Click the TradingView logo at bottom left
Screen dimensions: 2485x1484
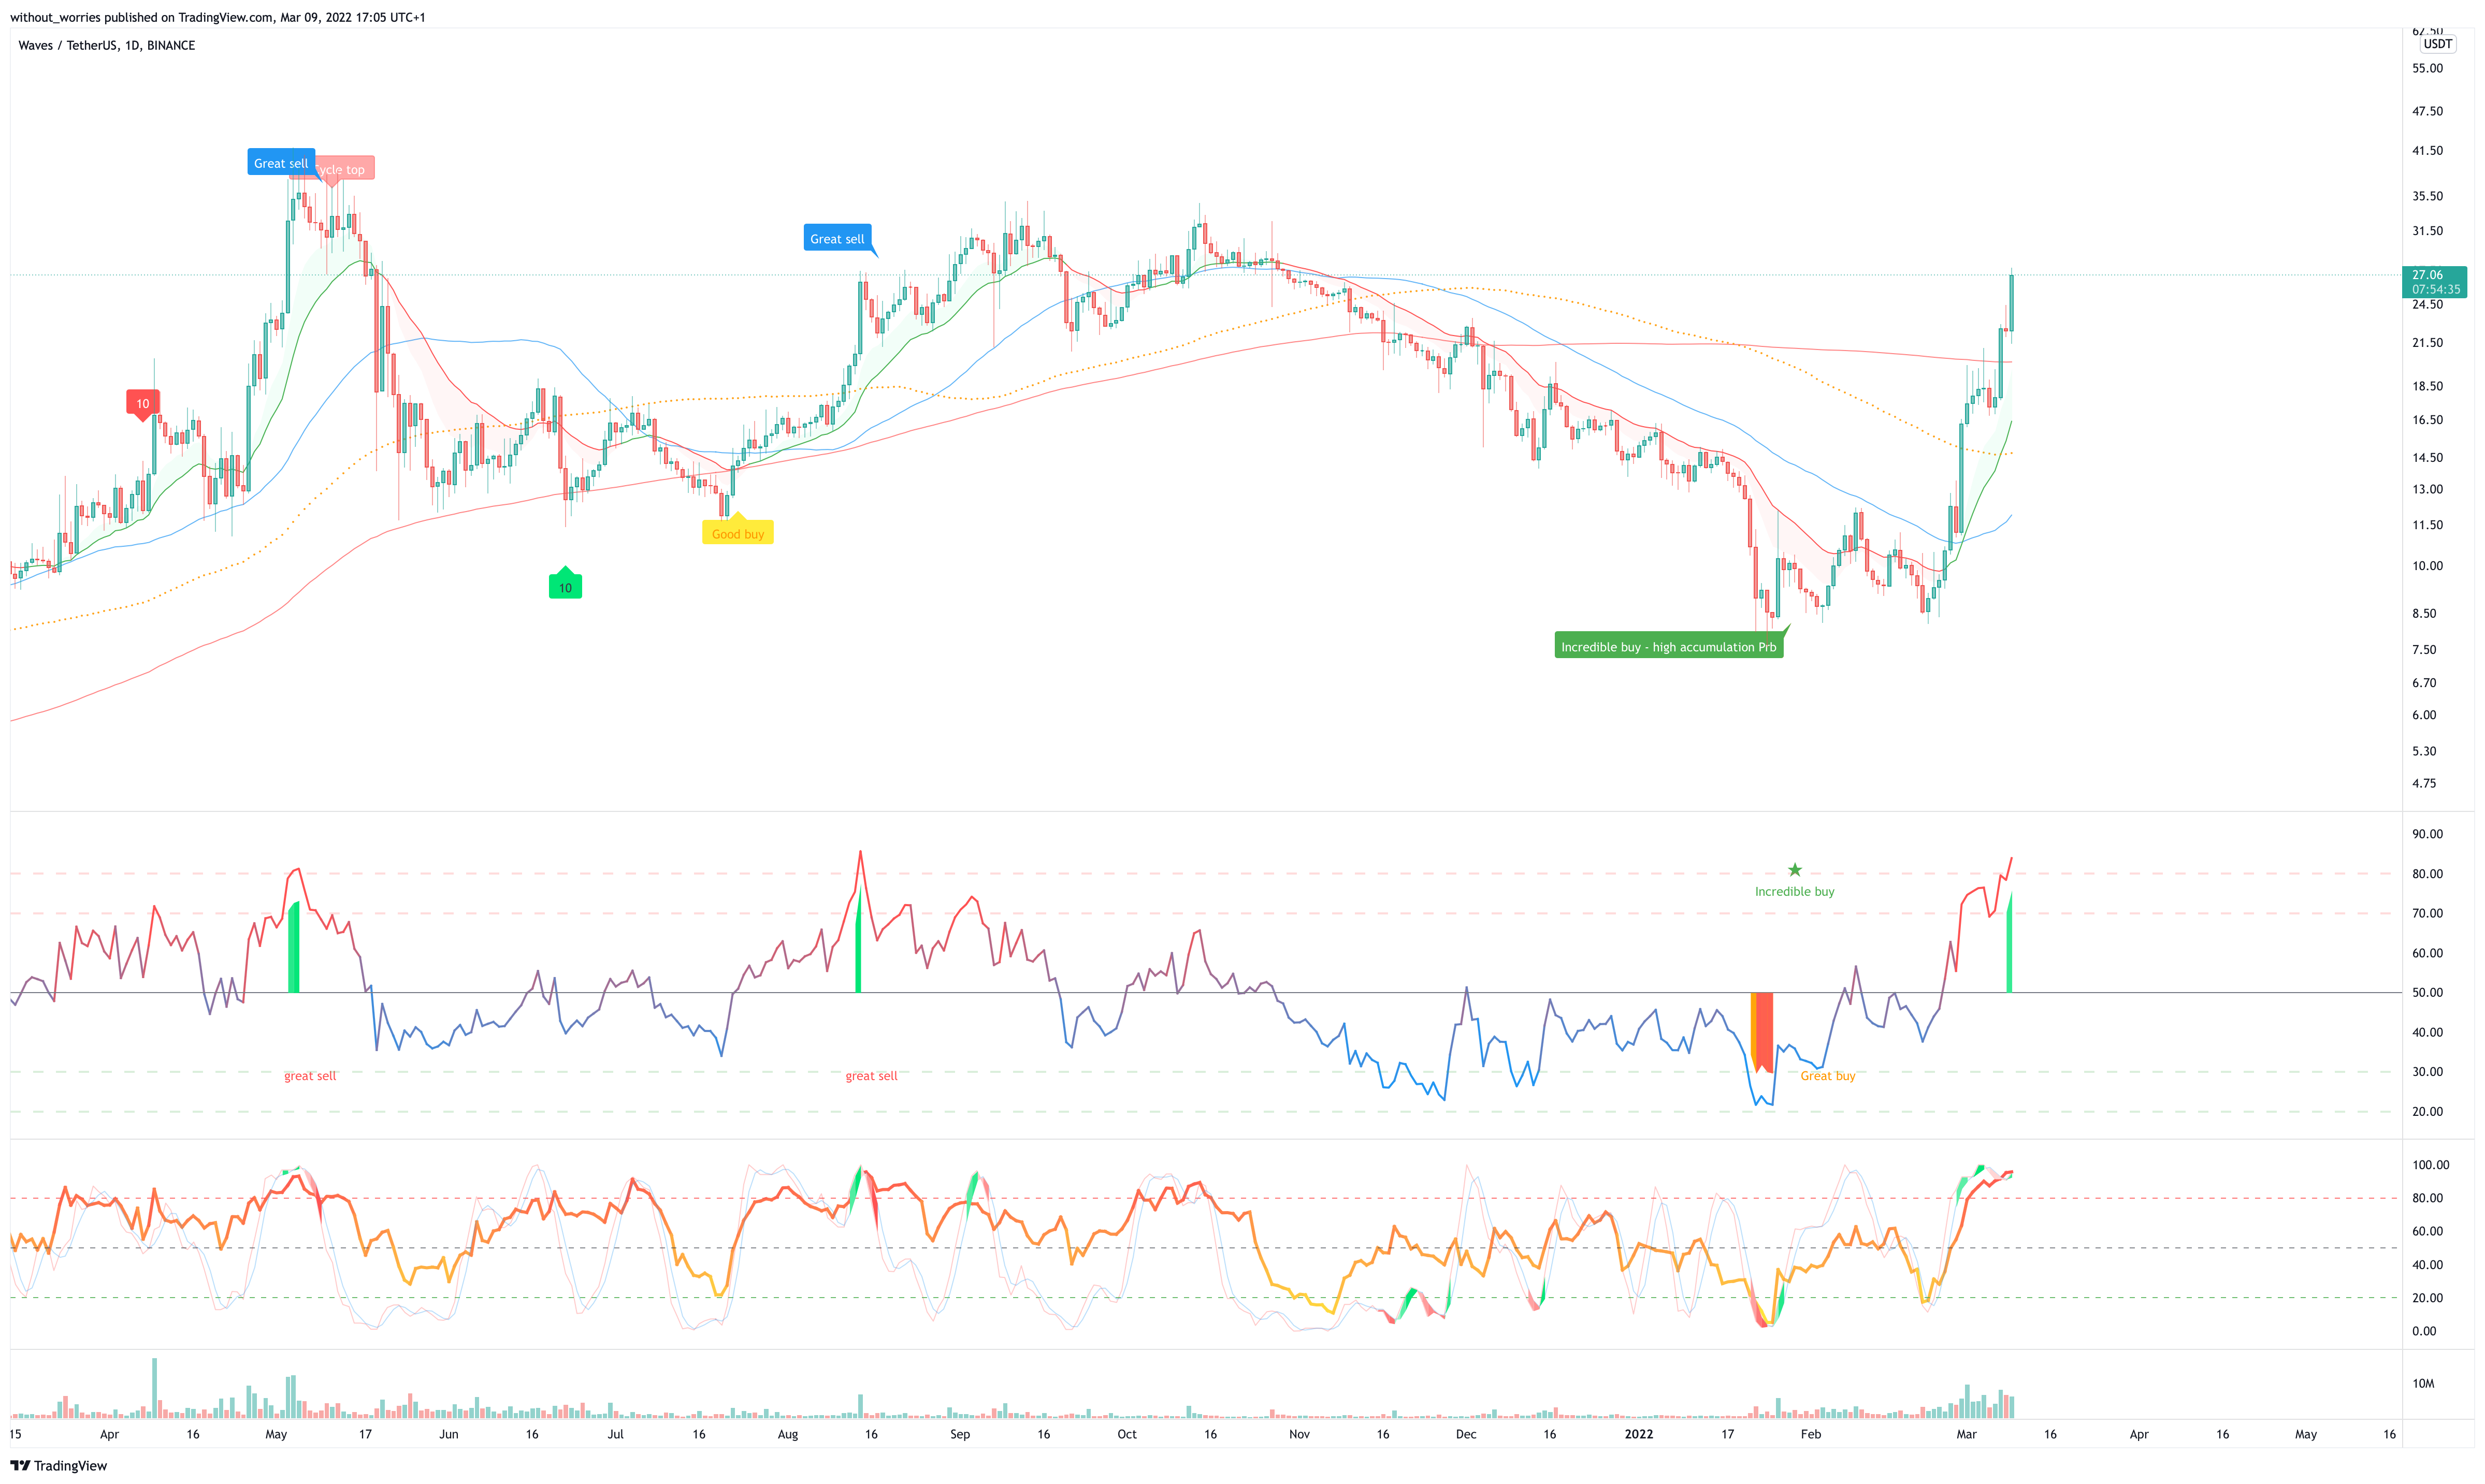[x=58, y=1466]
